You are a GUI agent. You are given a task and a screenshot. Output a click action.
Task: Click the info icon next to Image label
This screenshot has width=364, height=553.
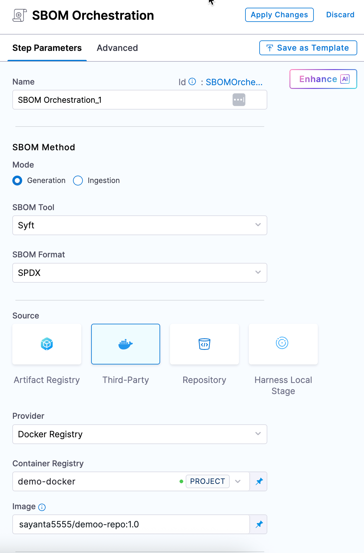tap(42, 507)
